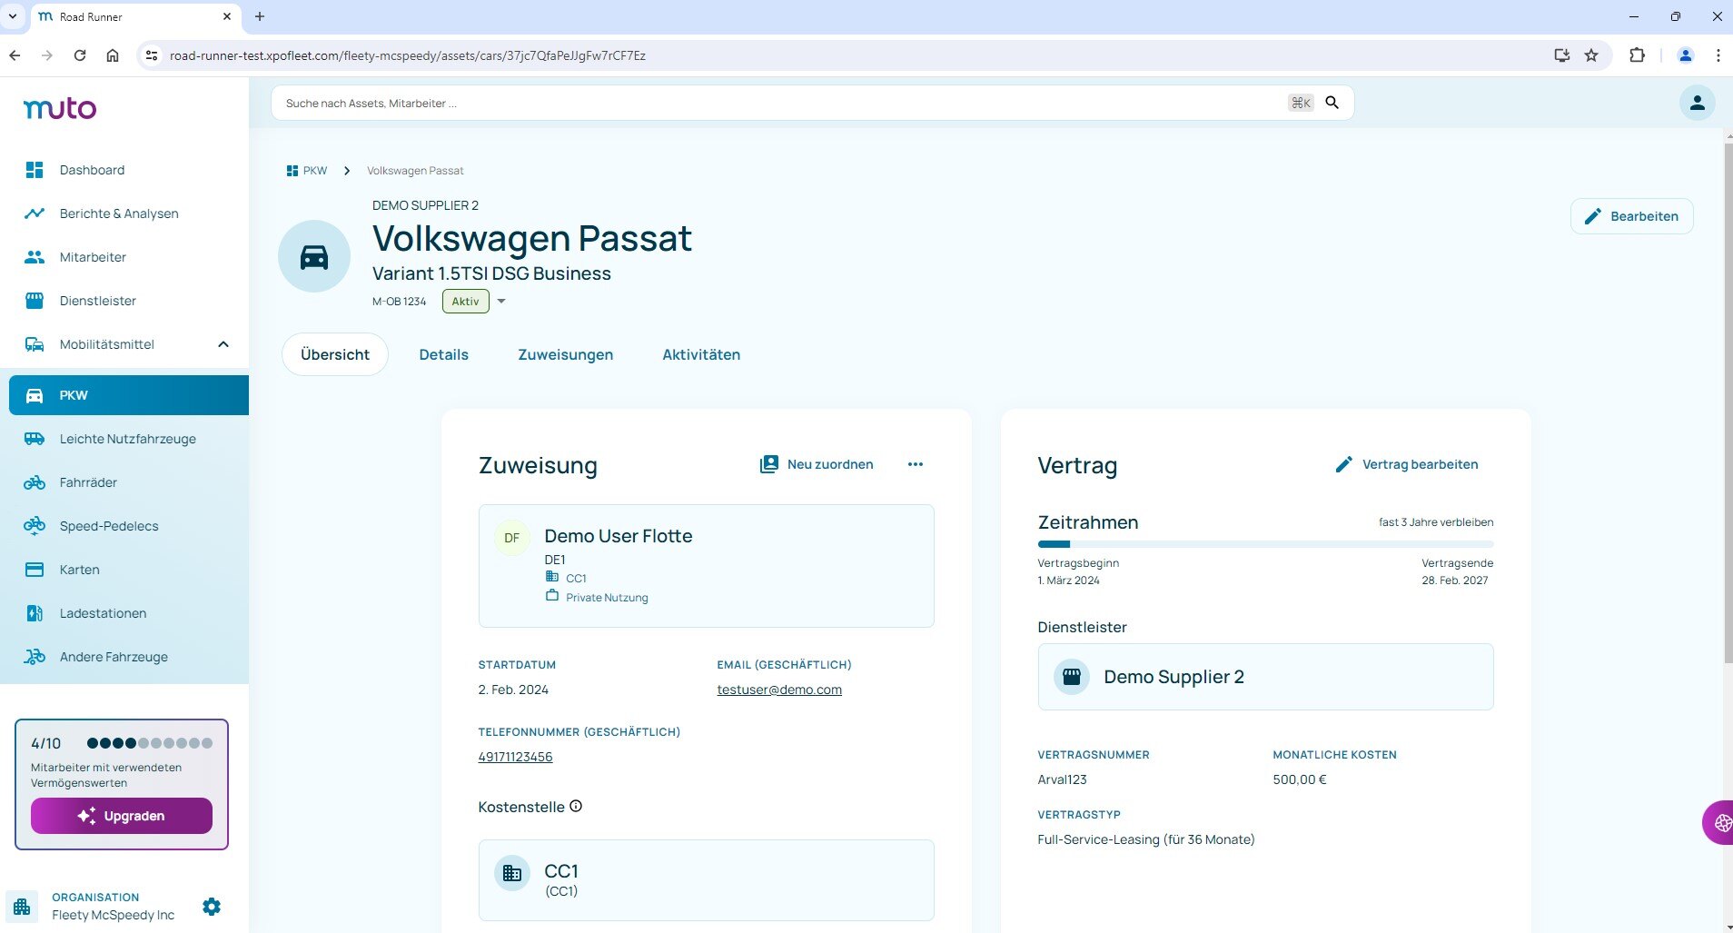Open Ladestationen charging icon
This screenshot has height=933, width=1733.
35,613
